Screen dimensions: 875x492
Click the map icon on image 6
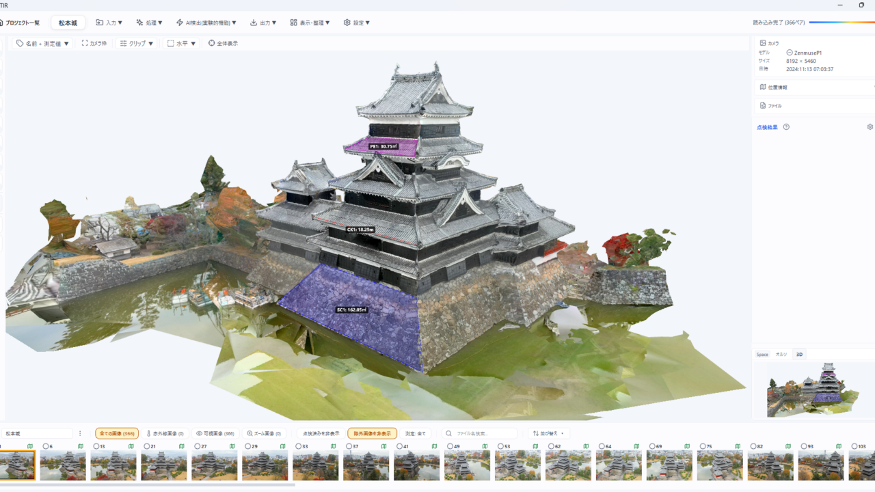[x=81, y=446]
